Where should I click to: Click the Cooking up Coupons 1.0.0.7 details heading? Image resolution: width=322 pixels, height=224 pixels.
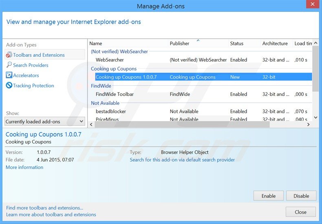click(43, 134)
